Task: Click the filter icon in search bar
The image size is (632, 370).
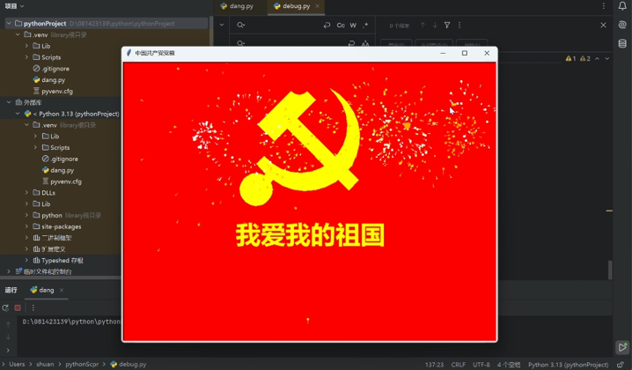Action: coord(447,26)
